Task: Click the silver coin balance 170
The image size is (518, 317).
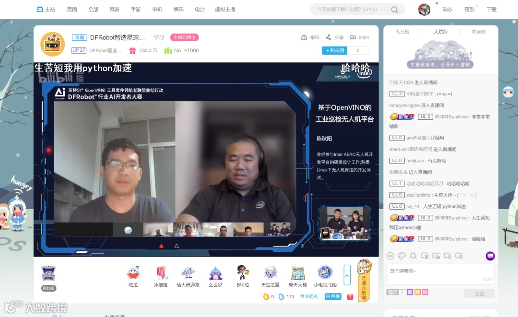Action: 286,296
